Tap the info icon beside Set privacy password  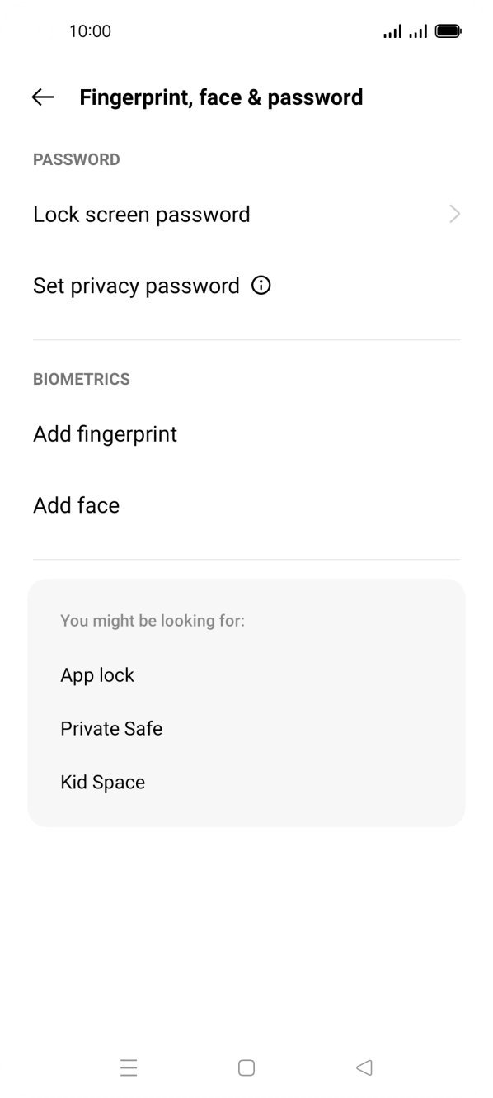click(261, 286)
